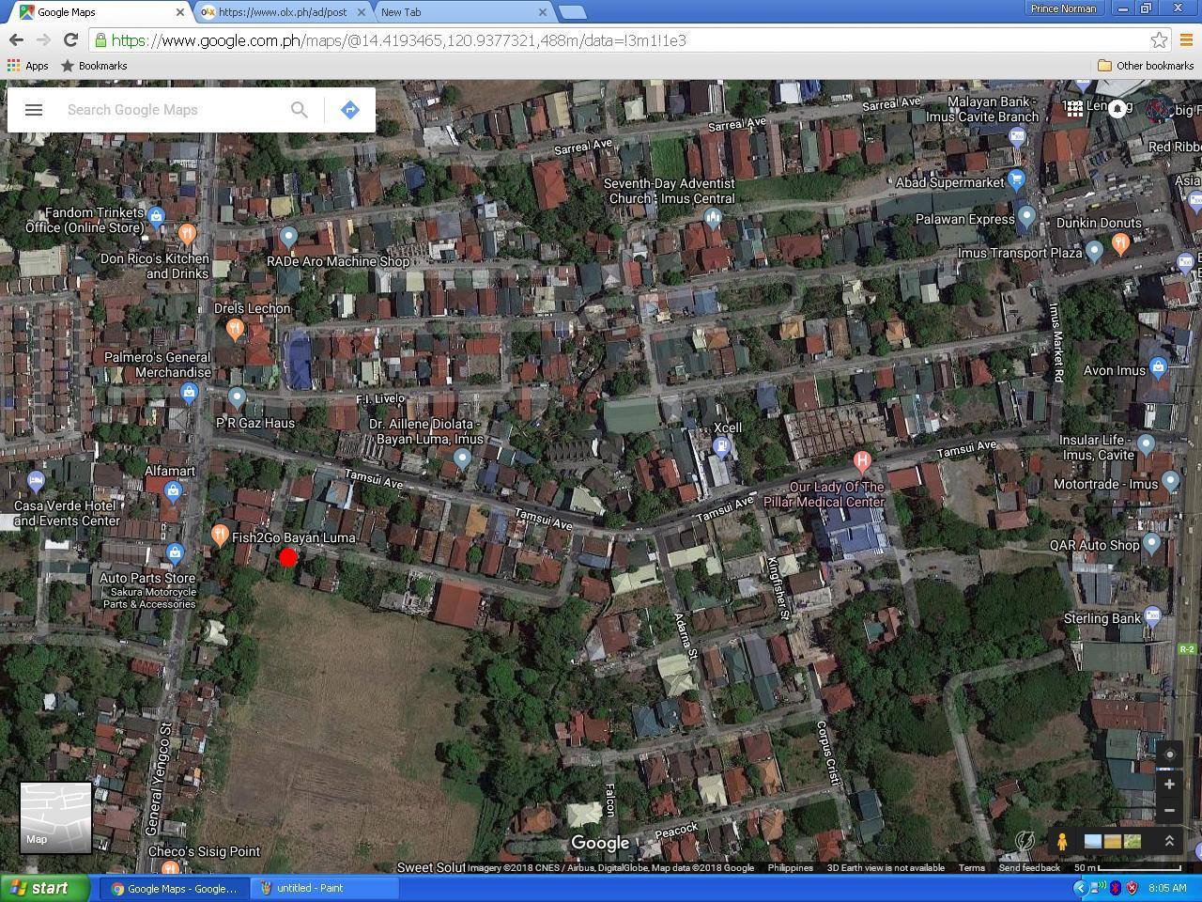Click the search magnifier icon

click(x=299, y=110)
